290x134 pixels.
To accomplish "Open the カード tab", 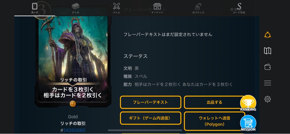I will [x=35, y=8].
